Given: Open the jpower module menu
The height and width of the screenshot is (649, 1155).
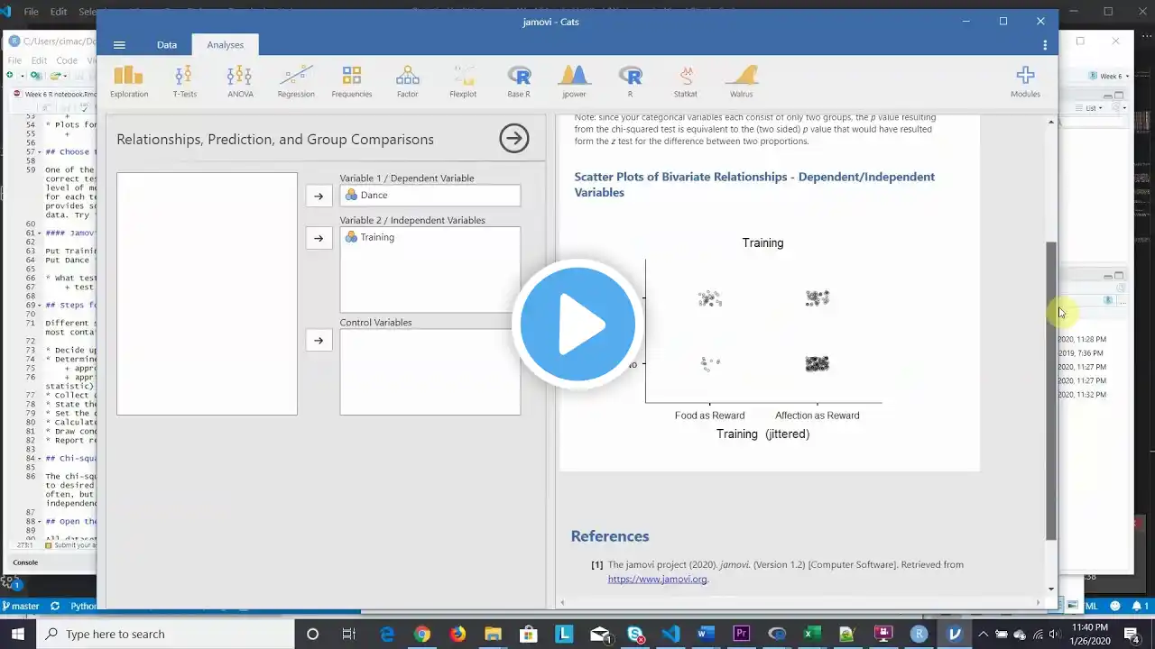Looking at the screenshot, I should click(x=574, y=81).
